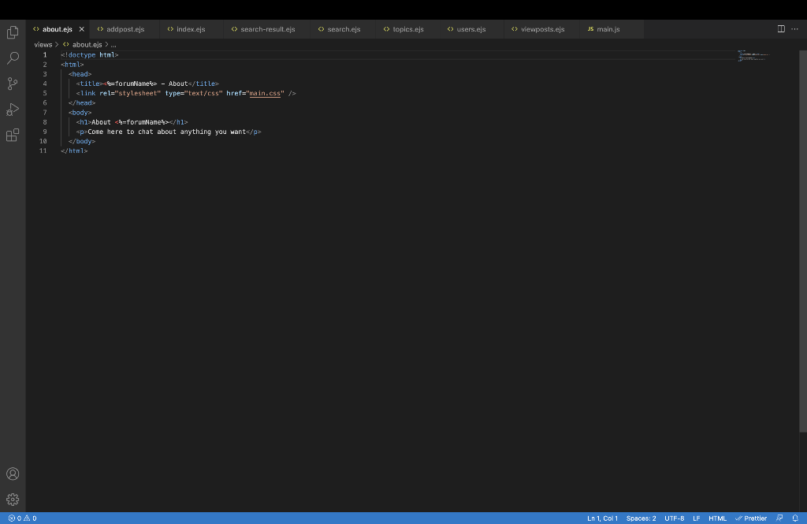Place cursor in doctype html line
Viewport: 807px width, 524px height.
click(x=90, y=54)
